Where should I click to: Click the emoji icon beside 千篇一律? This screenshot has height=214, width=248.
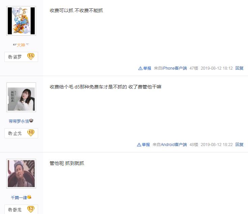coord(29,197)
